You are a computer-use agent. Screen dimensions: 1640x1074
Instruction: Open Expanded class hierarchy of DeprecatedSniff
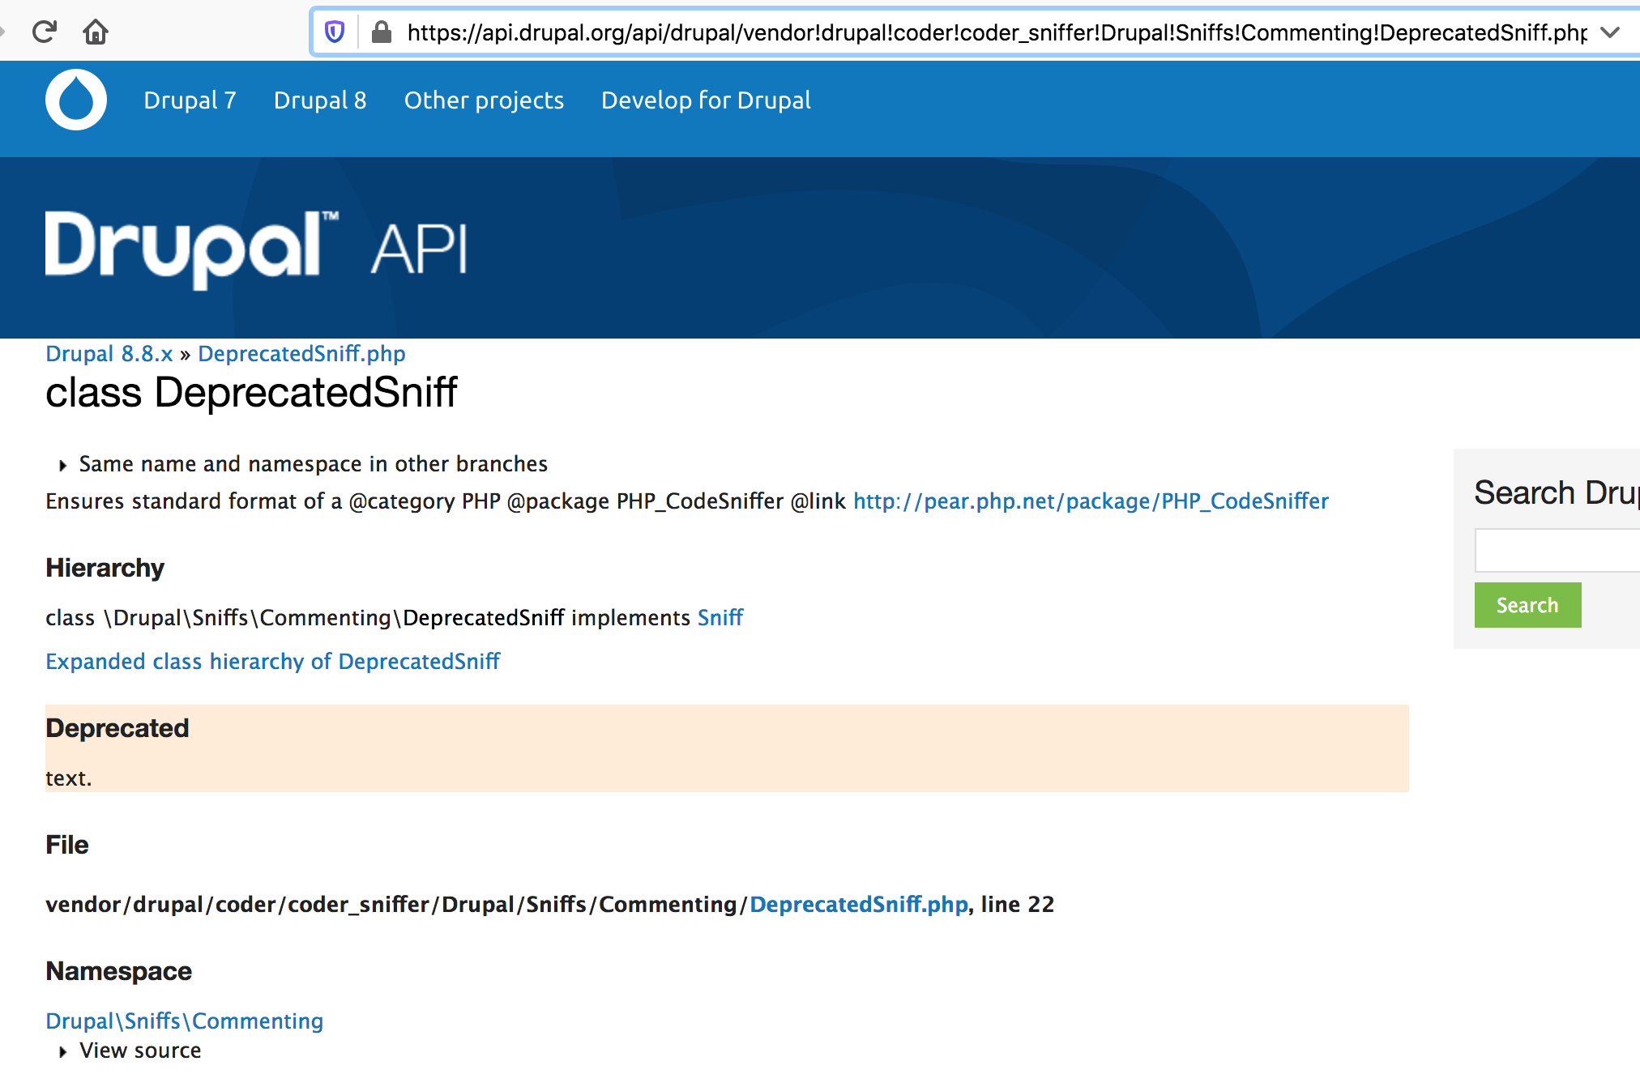272,661
